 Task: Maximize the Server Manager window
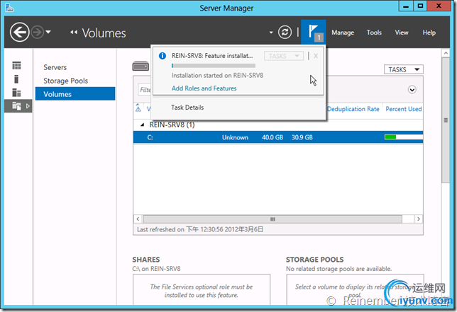[x=420, y=6]
